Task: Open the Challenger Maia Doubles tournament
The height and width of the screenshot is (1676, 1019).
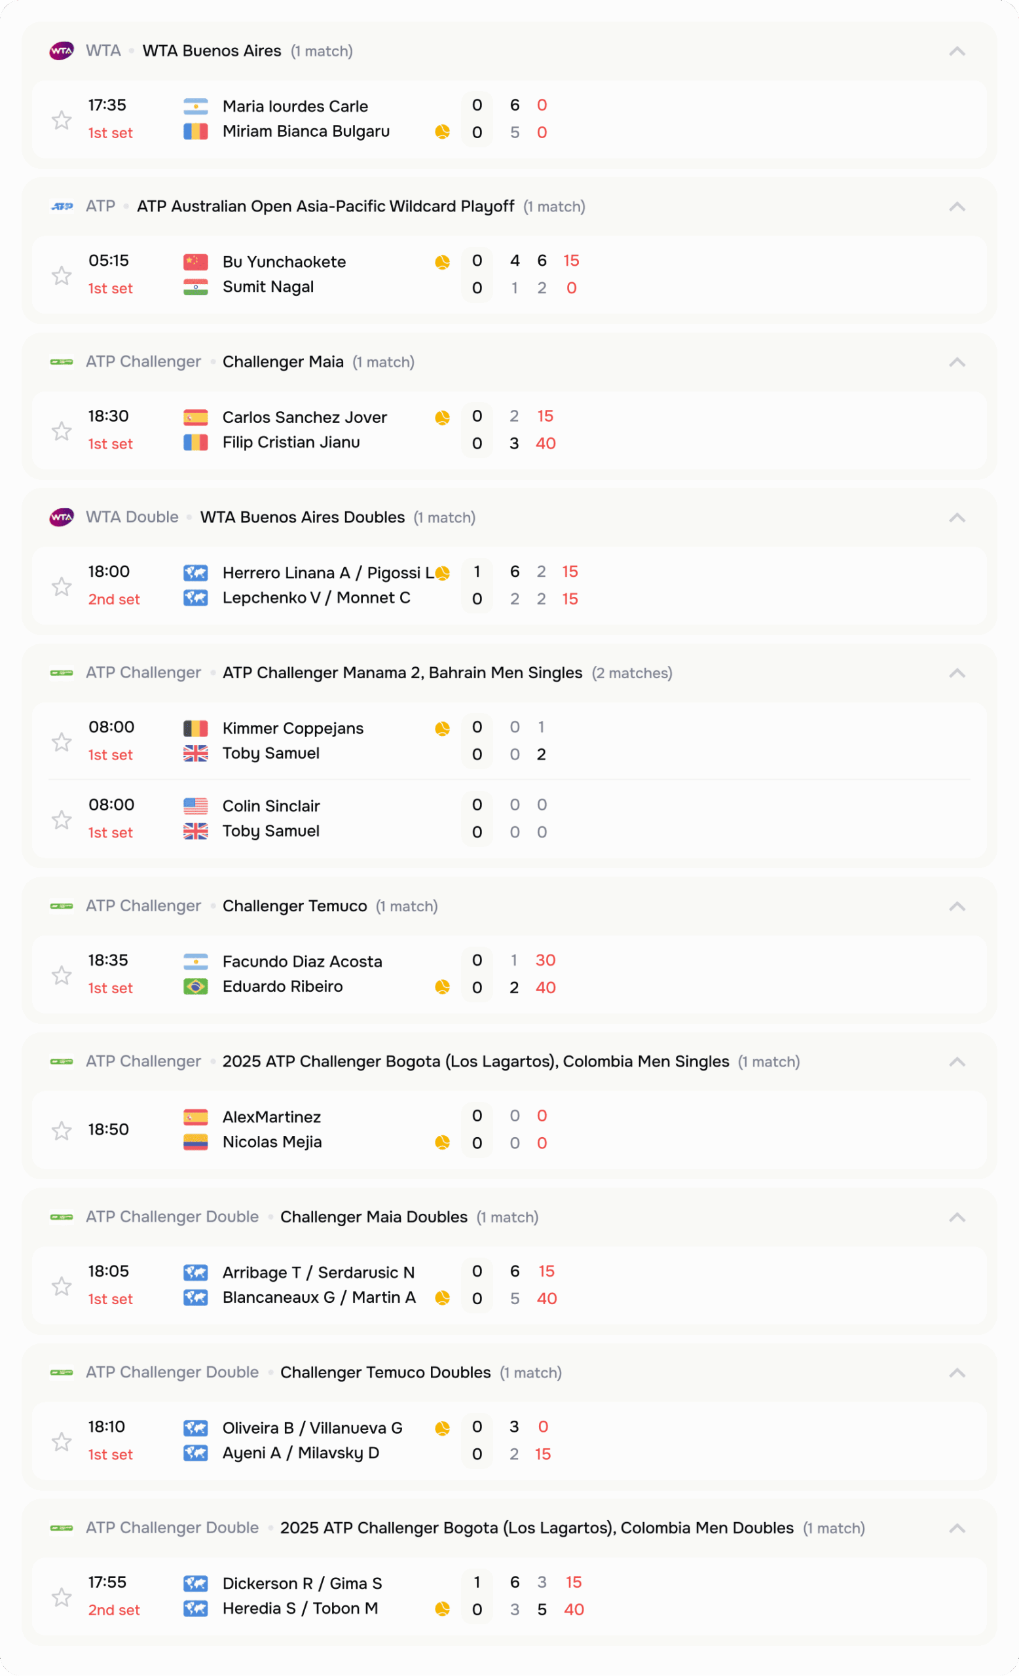Action: (373, 1217)
